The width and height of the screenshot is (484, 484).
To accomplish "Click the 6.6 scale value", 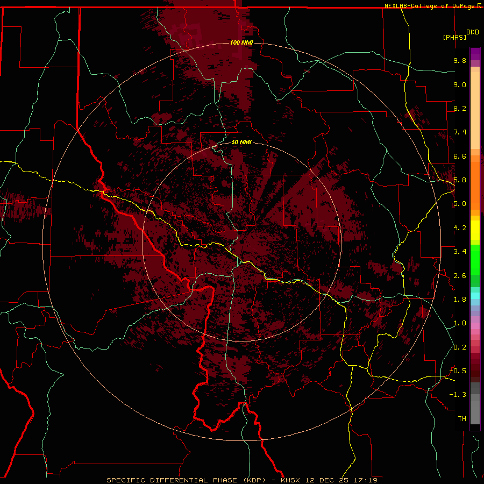I will [460, 156].
